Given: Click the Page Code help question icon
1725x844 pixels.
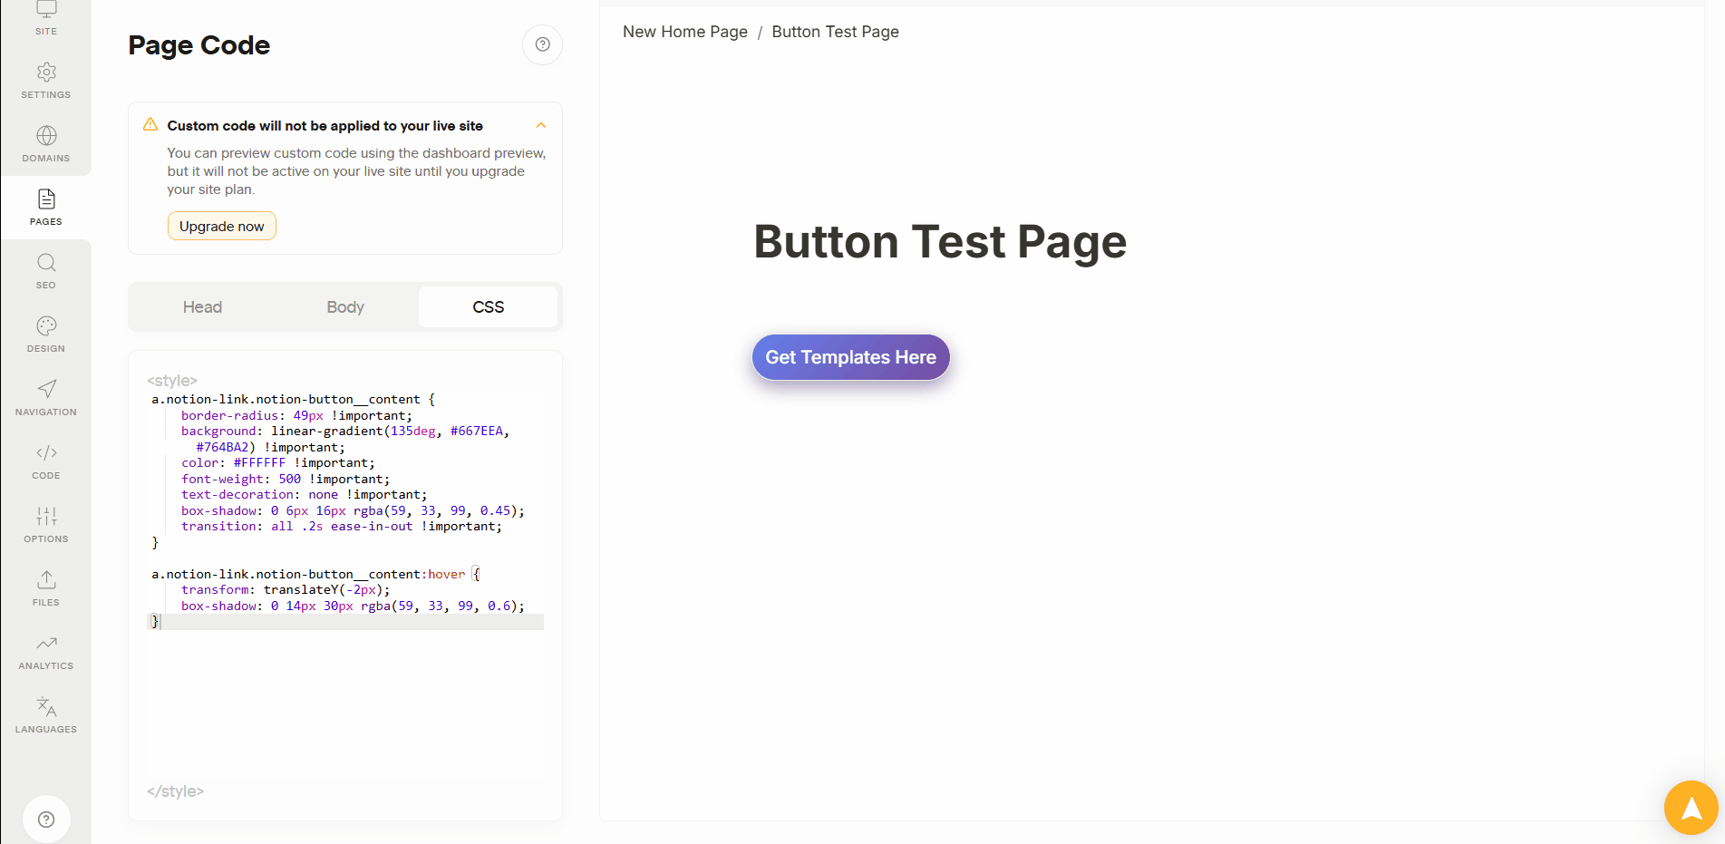Looking at the screenshot, I should (542, 44).
